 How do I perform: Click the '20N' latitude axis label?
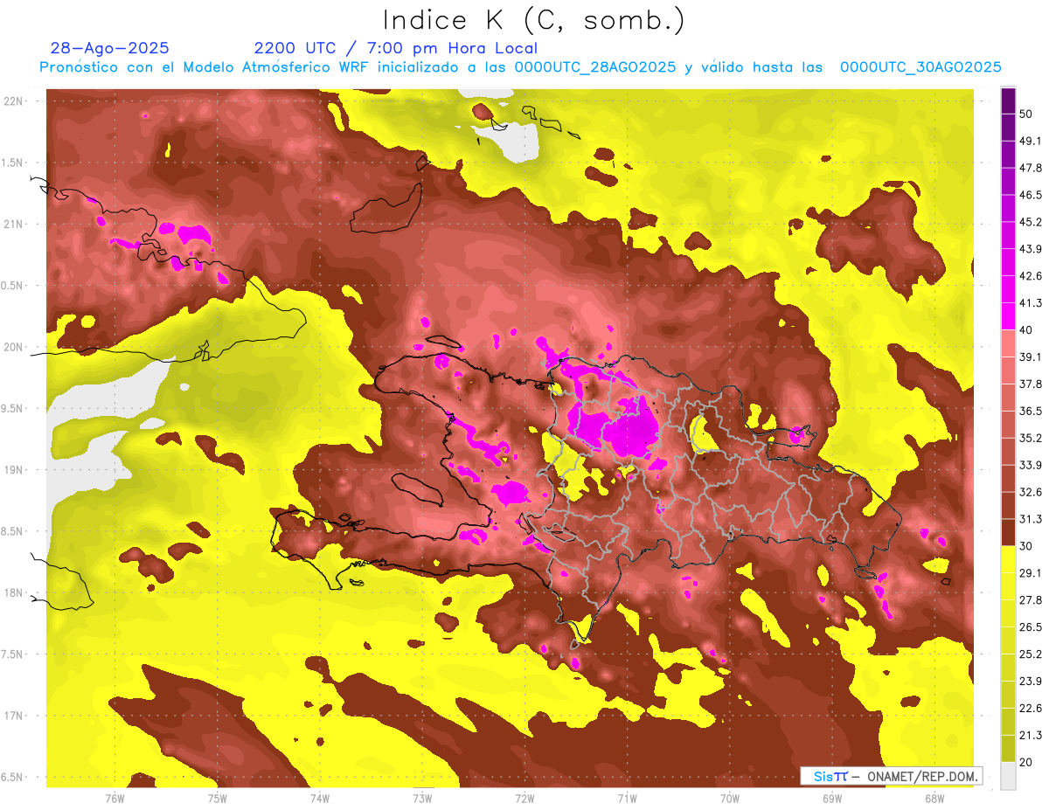pos(12,347)
